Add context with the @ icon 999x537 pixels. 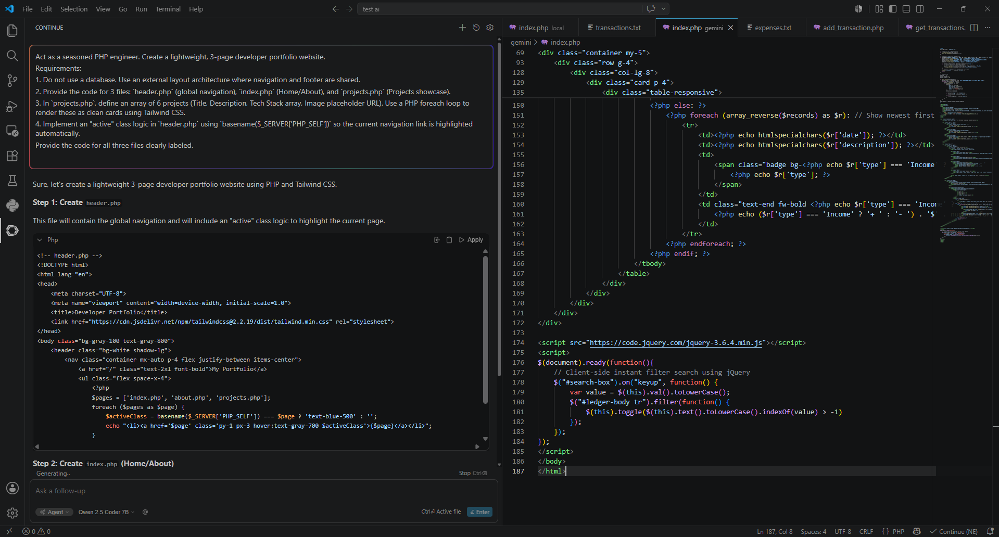coord(145,512)
